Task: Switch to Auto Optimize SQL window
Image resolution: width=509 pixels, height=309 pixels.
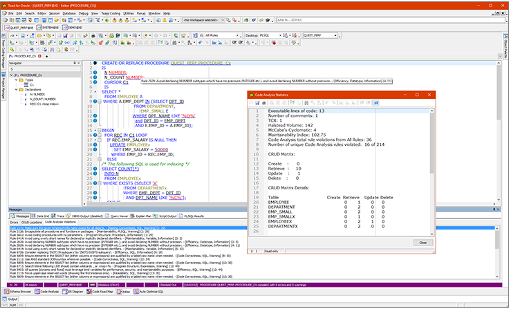Action: tap(149, 292)
